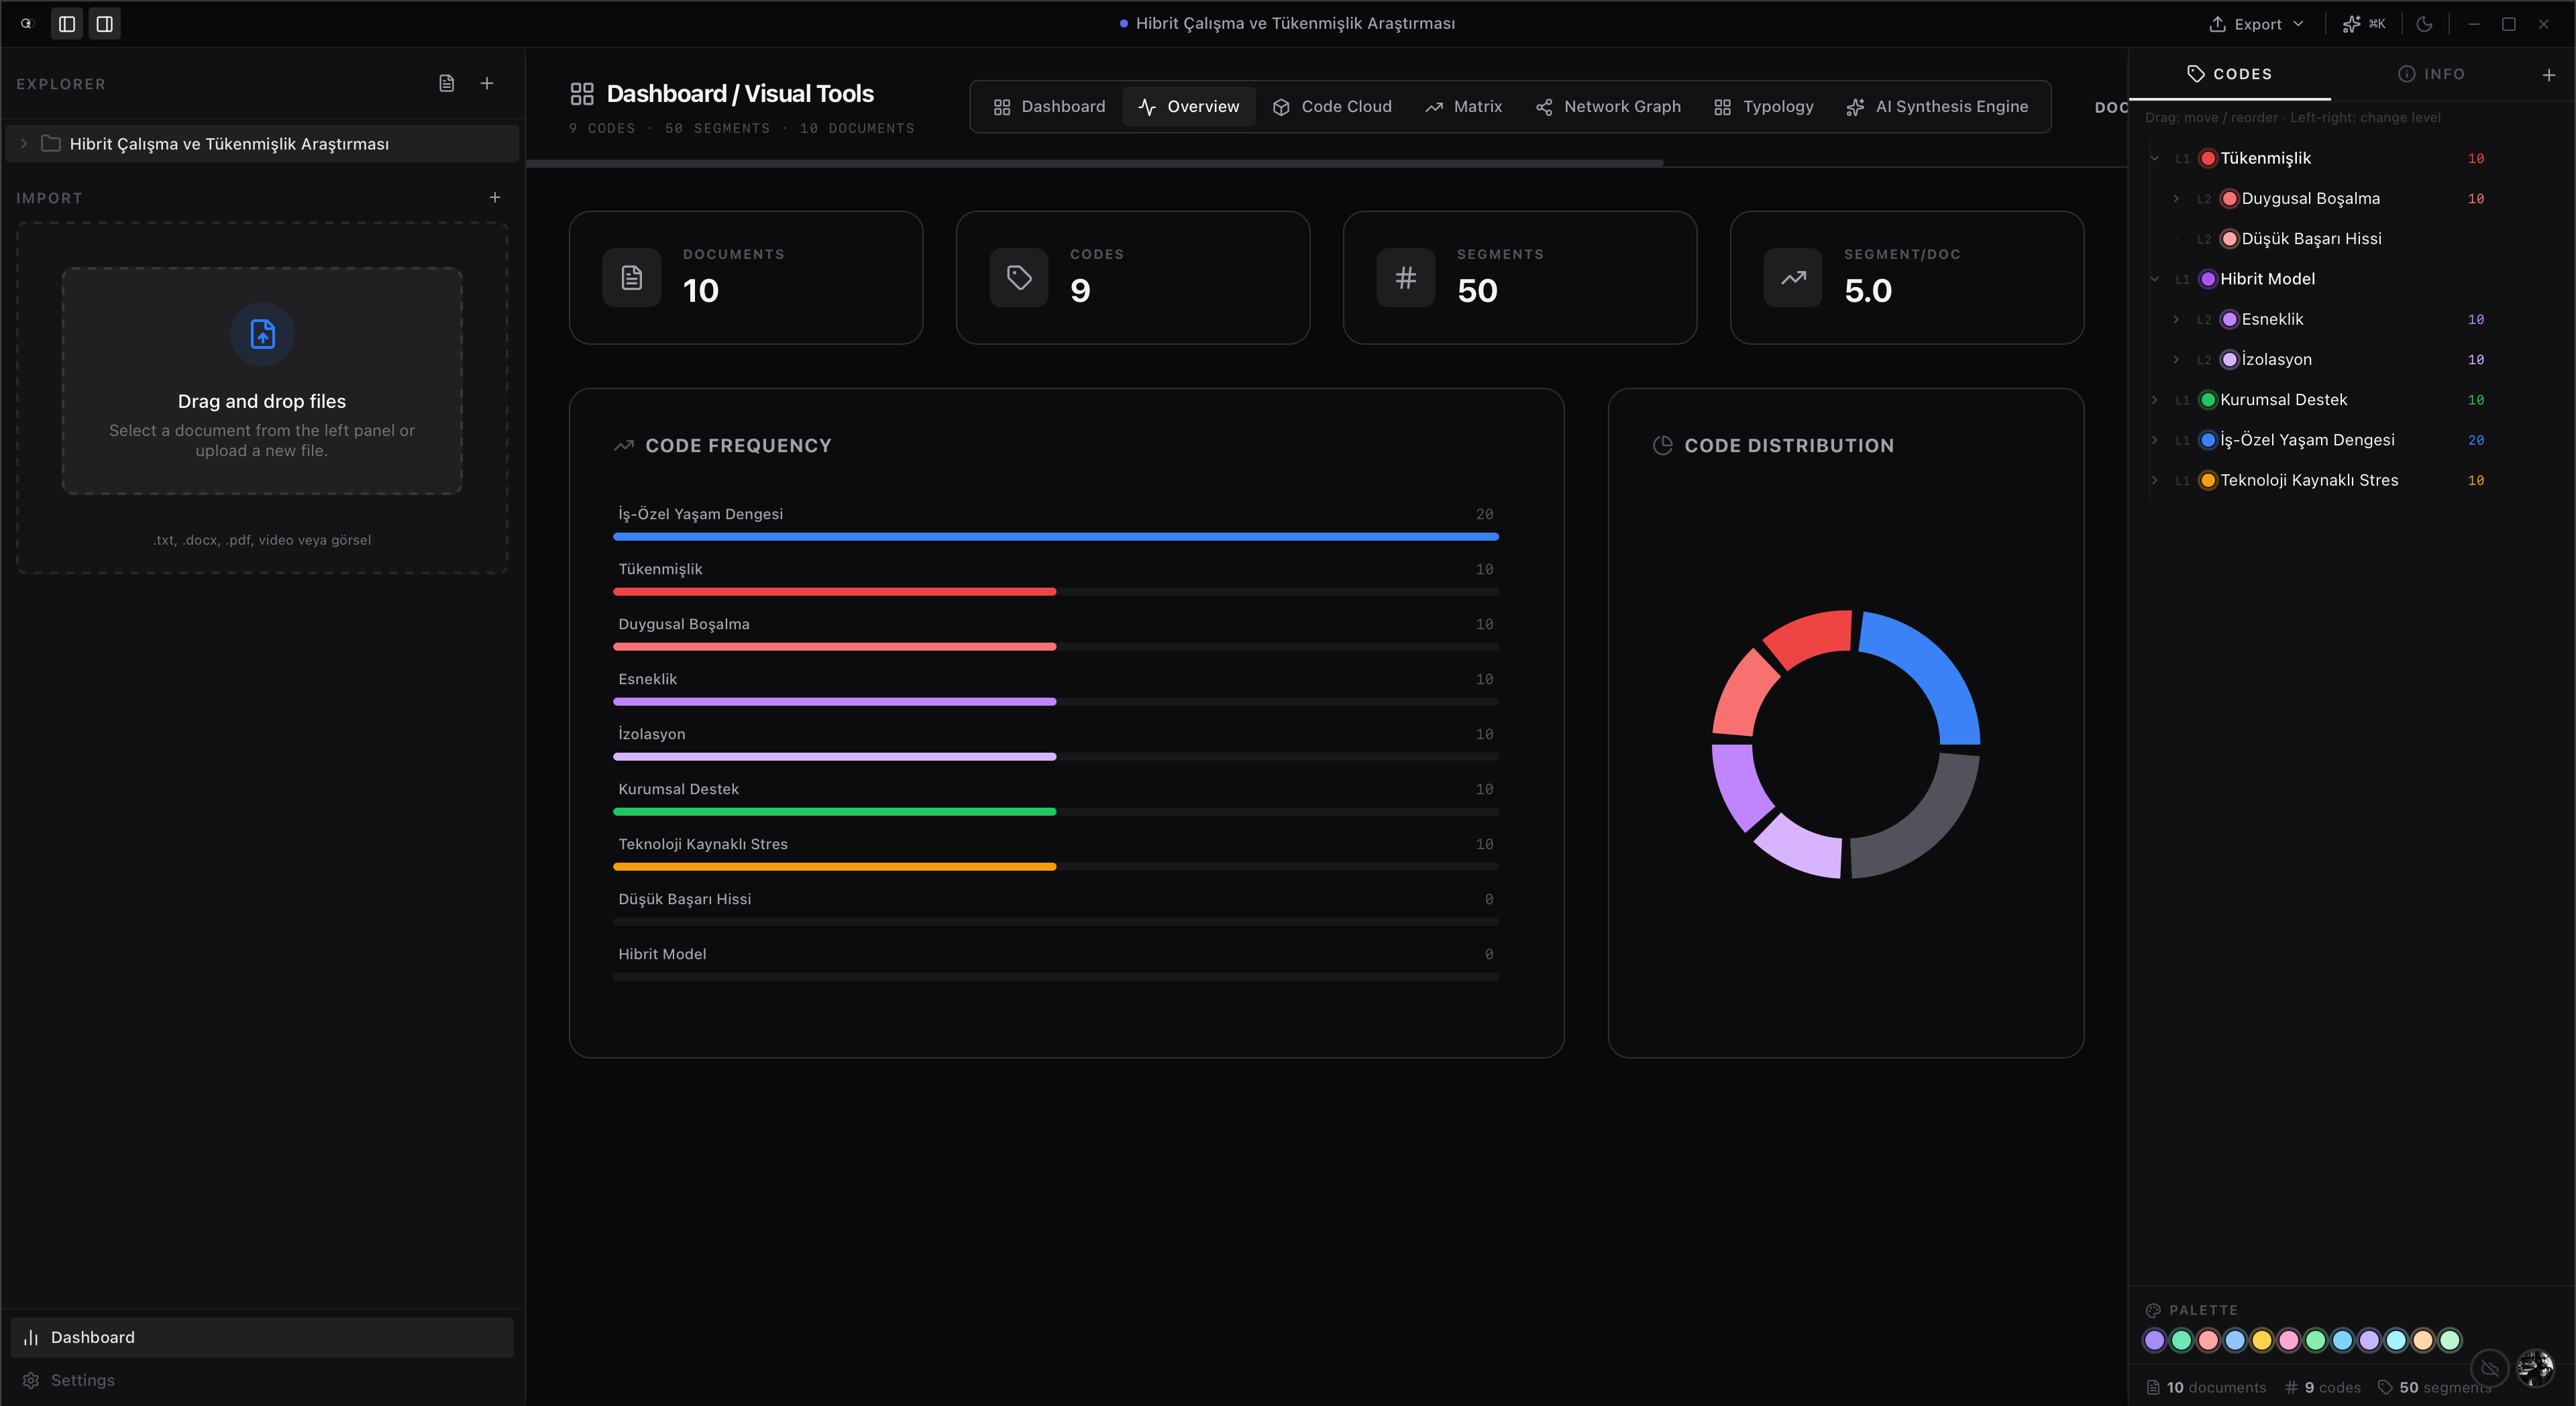The image size is (2576, 1406).
Task: Toggle dark mode with the moon icon
Action: [2424, 23]
